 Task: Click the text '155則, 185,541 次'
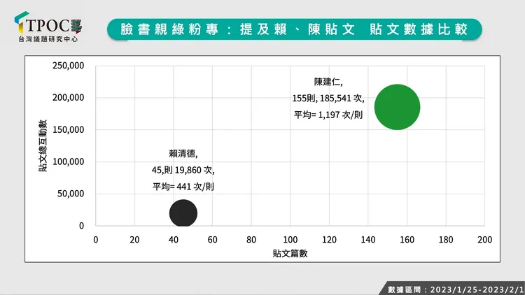click(x=328, y=99)
